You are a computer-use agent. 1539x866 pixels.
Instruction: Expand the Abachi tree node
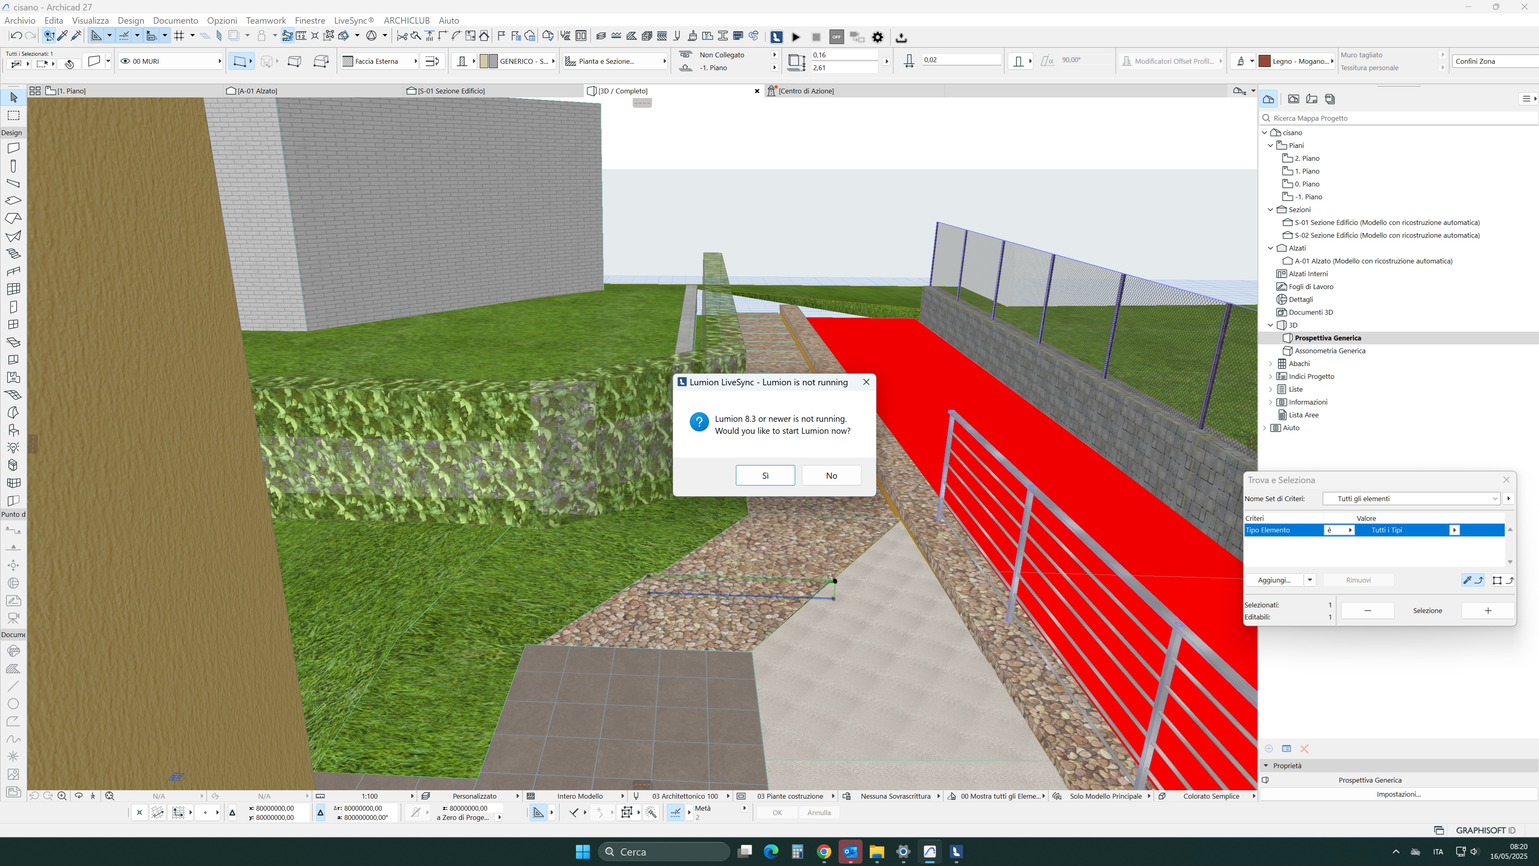(x=1271, y=363)
